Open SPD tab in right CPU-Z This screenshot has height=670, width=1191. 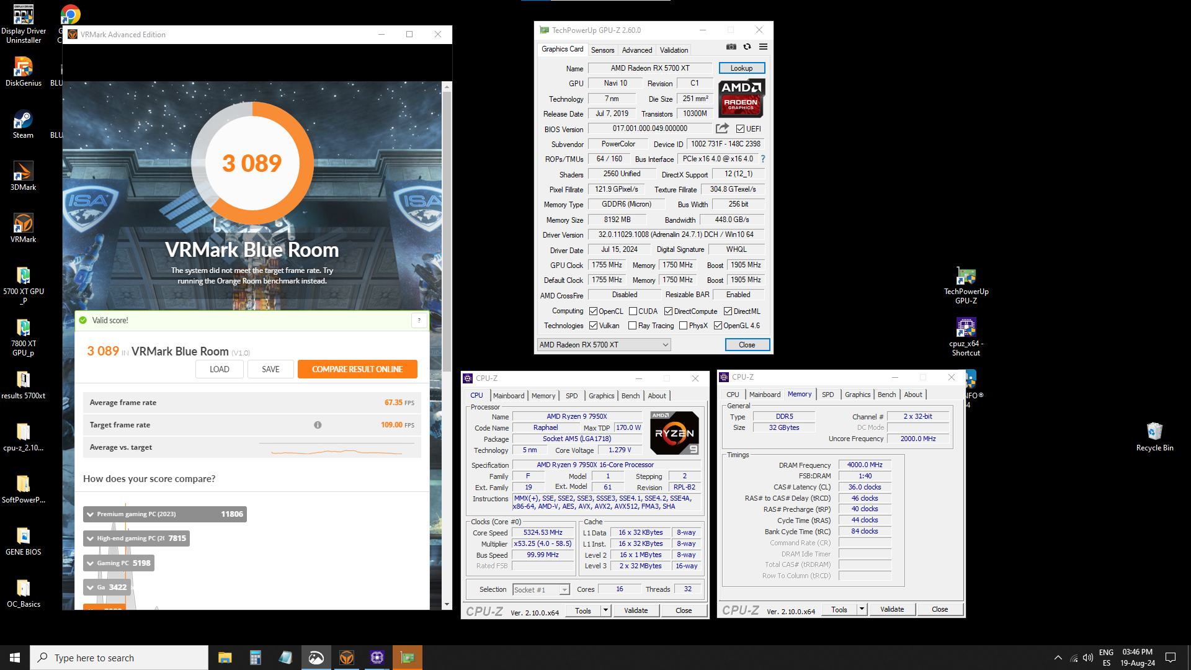(827, 395)
